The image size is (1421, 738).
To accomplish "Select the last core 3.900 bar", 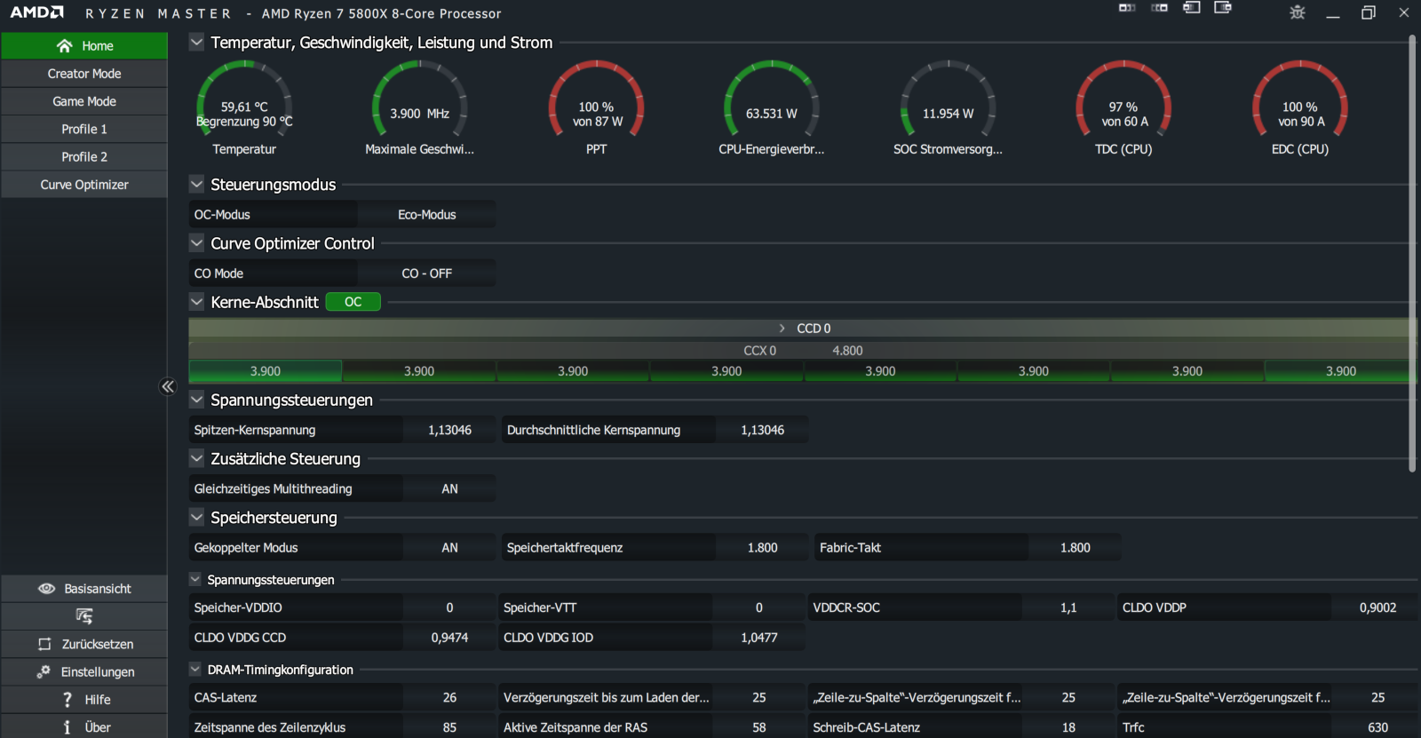I will [1340, 371].
